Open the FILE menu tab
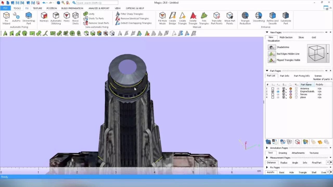This screenshot has width=333, height=187. pyautogui.click(x=5, y=8)
